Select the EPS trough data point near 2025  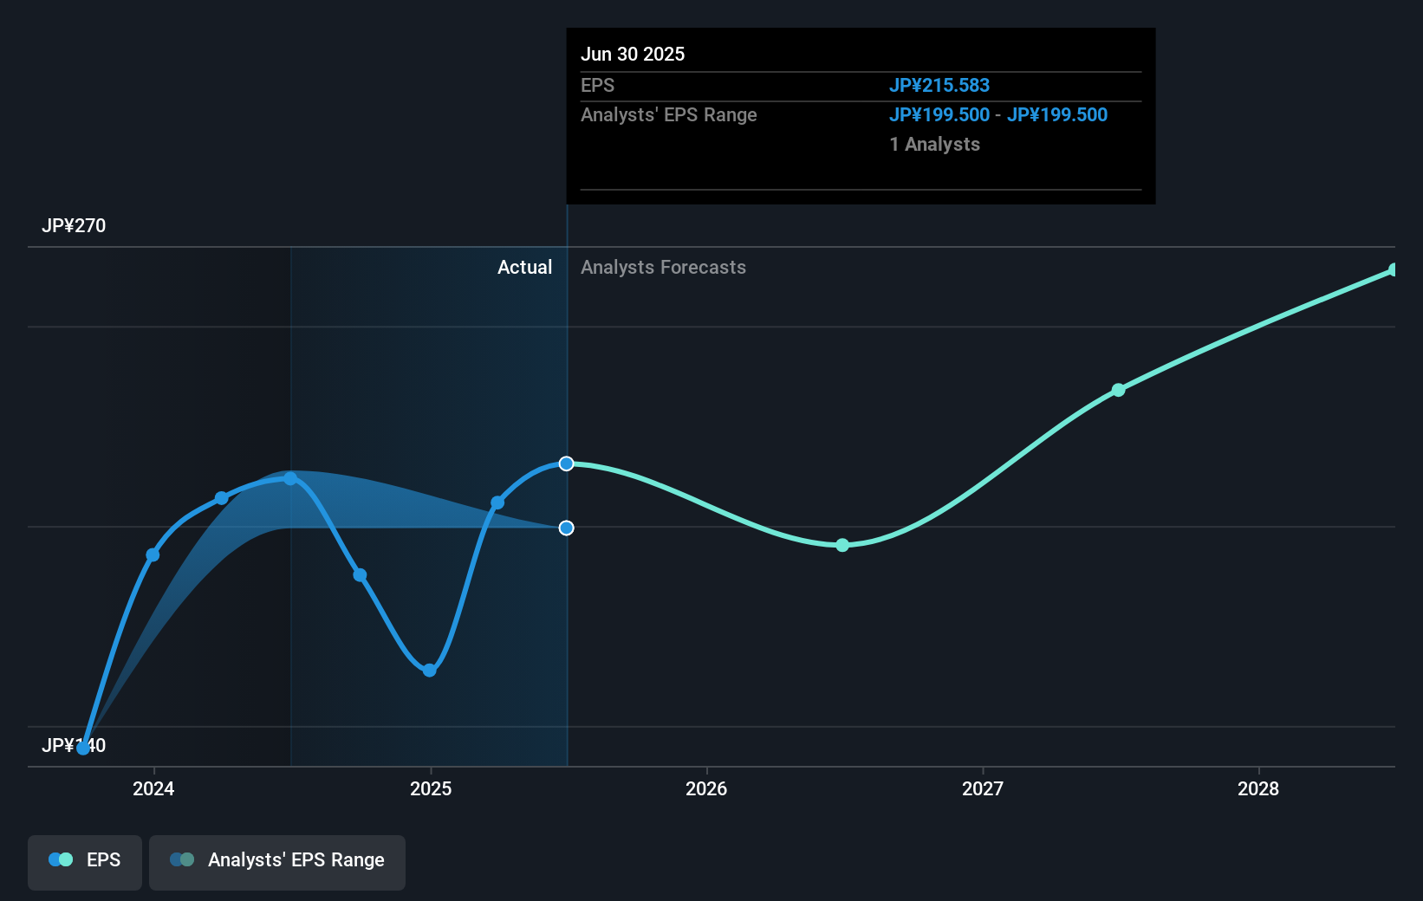tap(429, 669)
